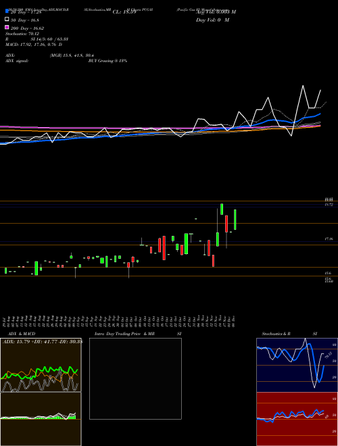Click the 18.72 price axis label
338x446 pixels.
329,205
